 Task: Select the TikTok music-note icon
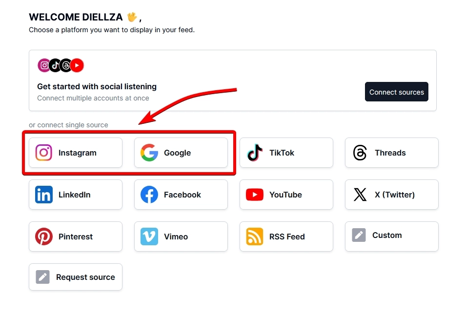[254, 153]
